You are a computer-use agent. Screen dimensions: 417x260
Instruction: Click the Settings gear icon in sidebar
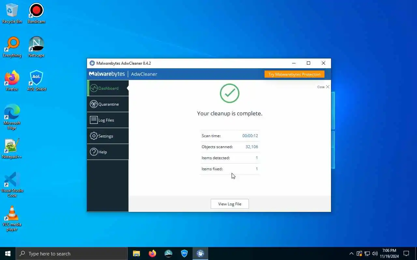(x=93, y=136)
